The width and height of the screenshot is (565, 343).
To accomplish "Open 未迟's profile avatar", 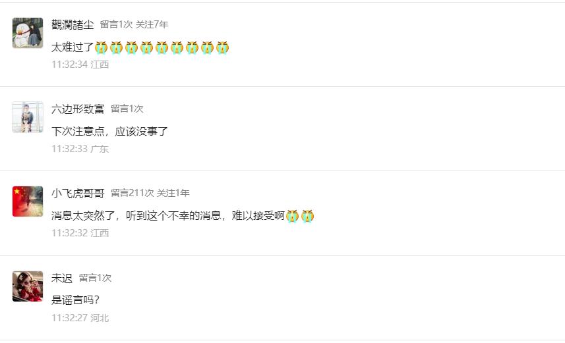I will (x=28, y=286).
